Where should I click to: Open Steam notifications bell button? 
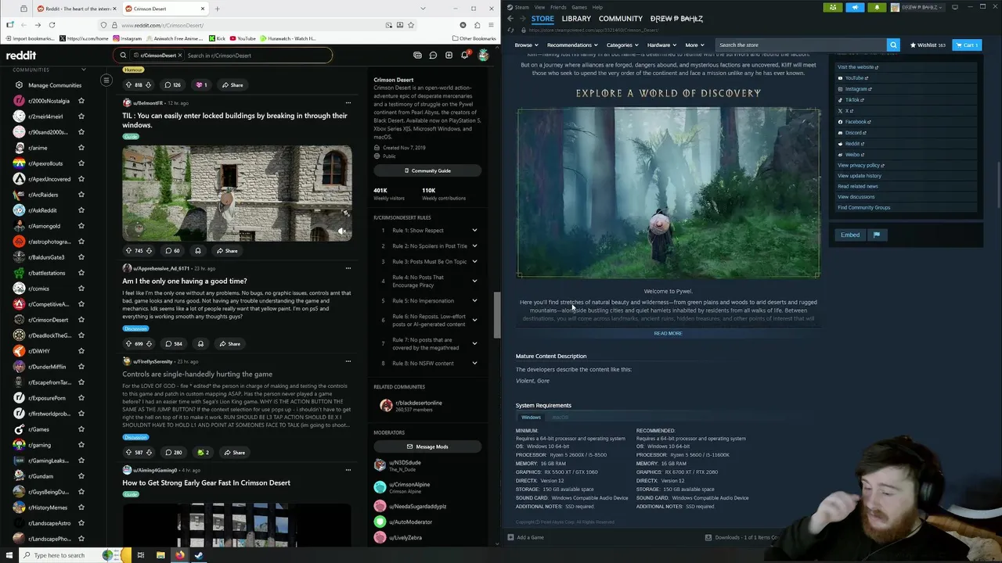[877, 7]
